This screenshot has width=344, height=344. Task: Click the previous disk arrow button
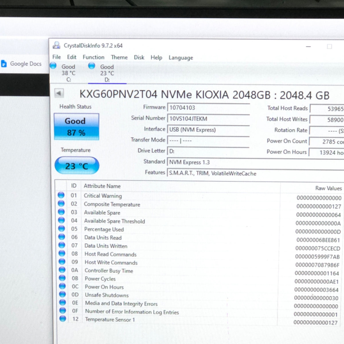pos(59,93)
